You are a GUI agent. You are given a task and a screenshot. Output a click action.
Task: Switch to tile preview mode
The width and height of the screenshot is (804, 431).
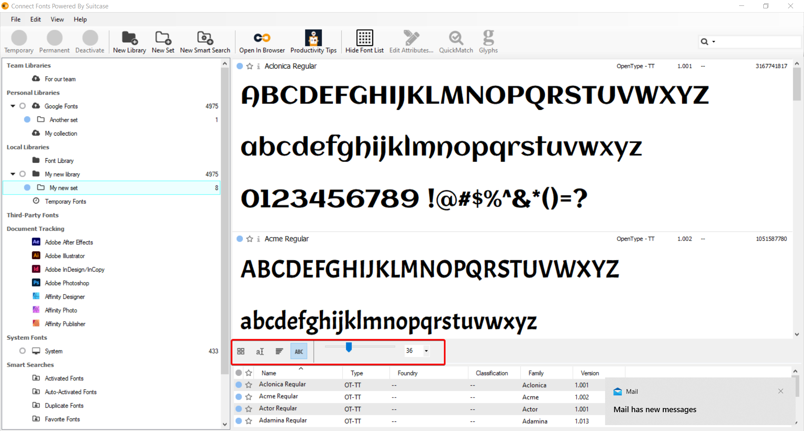241,351
